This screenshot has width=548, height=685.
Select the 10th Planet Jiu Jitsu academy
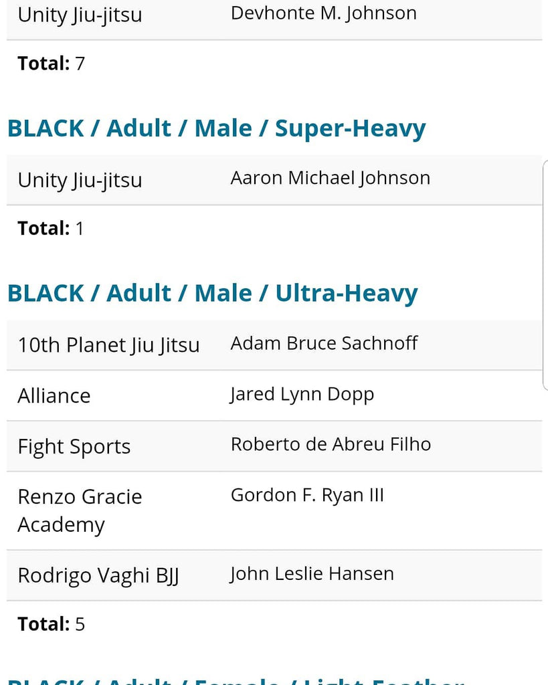tap(108, 345)
